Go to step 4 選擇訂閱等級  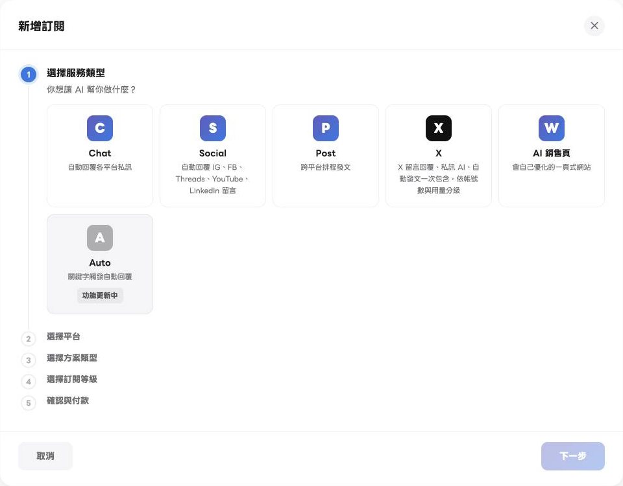point(72,379)
